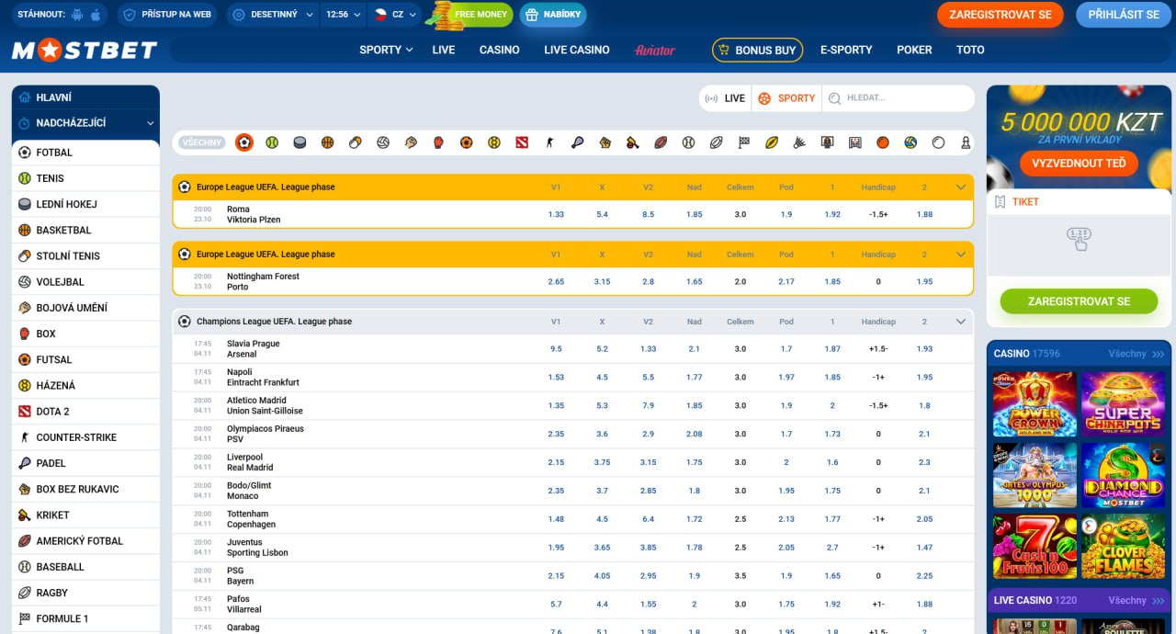Select chess pawn icon in filter row
The height and width of the screenshot is (634, 1176).
pos(966,142)
